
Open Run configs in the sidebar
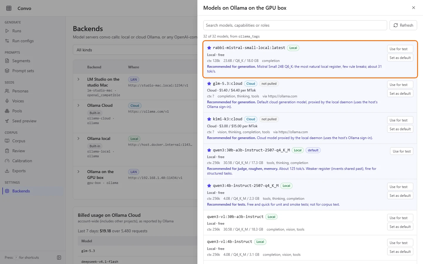[x=33, y=41]
